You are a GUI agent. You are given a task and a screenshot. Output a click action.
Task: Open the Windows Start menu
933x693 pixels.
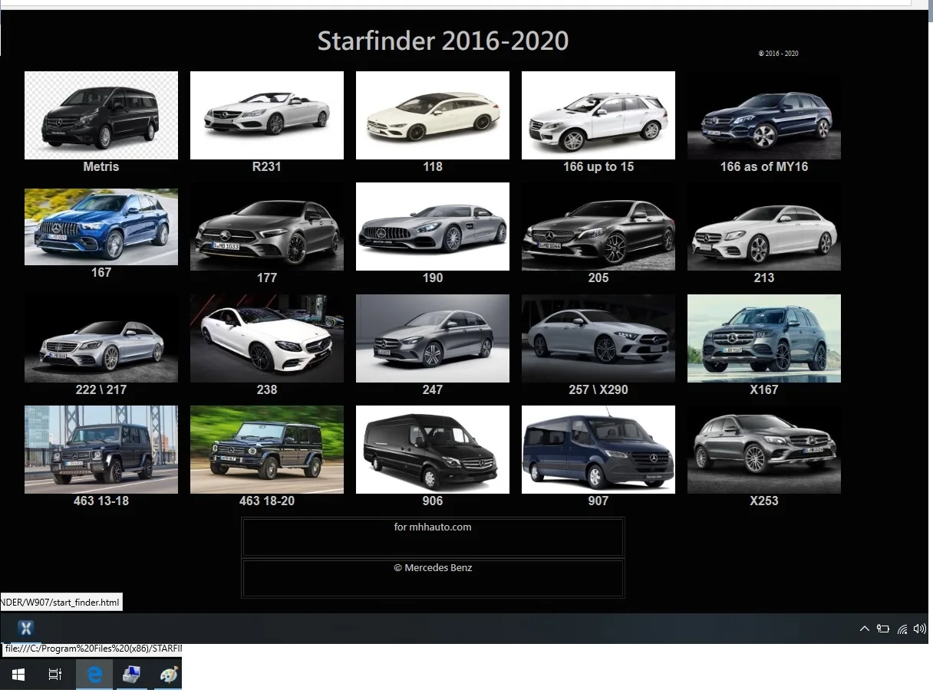18,675
